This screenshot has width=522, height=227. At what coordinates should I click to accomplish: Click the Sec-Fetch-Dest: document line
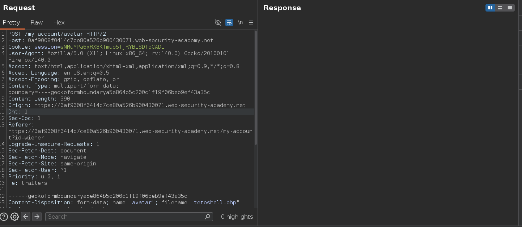(47, 151)
